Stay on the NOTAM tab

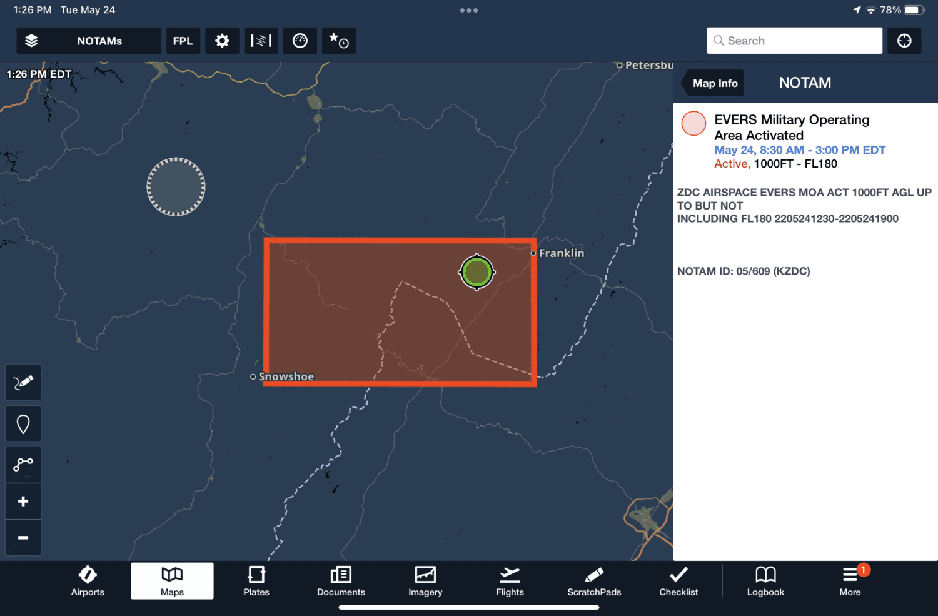[x=805, y=83]
